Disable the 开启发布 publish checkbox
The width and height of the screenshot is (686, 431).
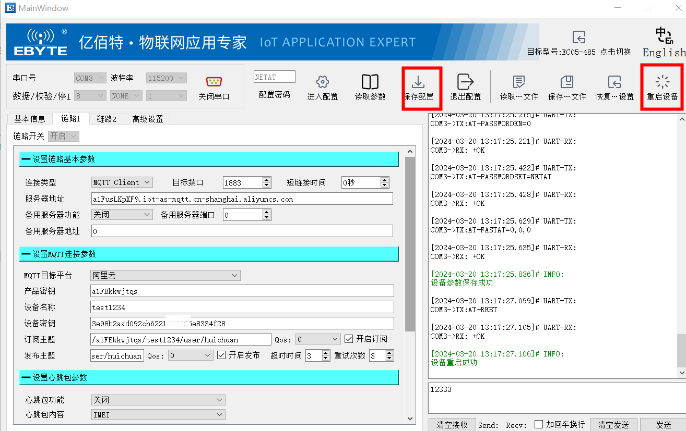[220, 355]
